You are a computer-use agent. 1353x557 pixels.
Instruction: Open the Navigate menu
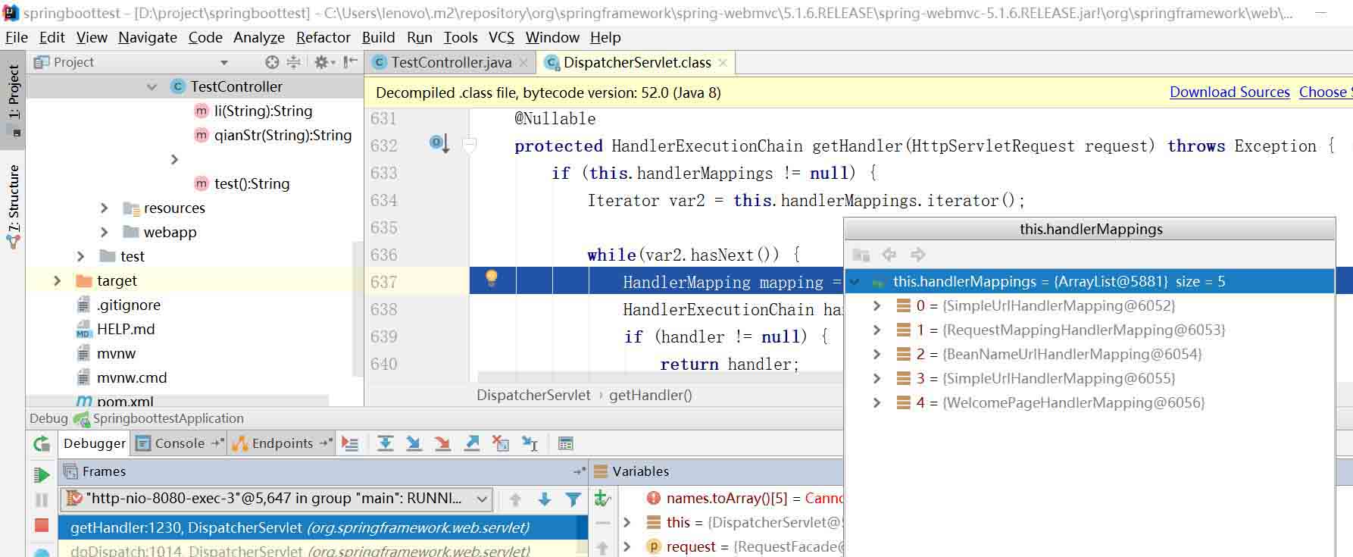[148, 37]
